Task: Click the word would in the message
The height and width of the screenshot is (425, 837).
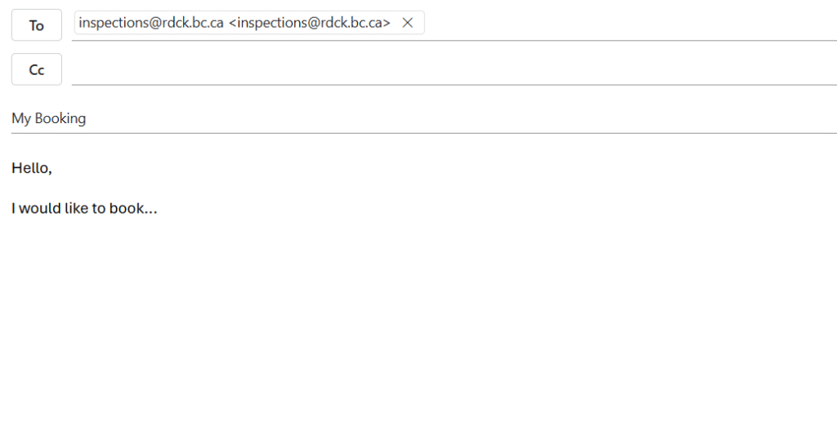Action: tap(40, 208)
